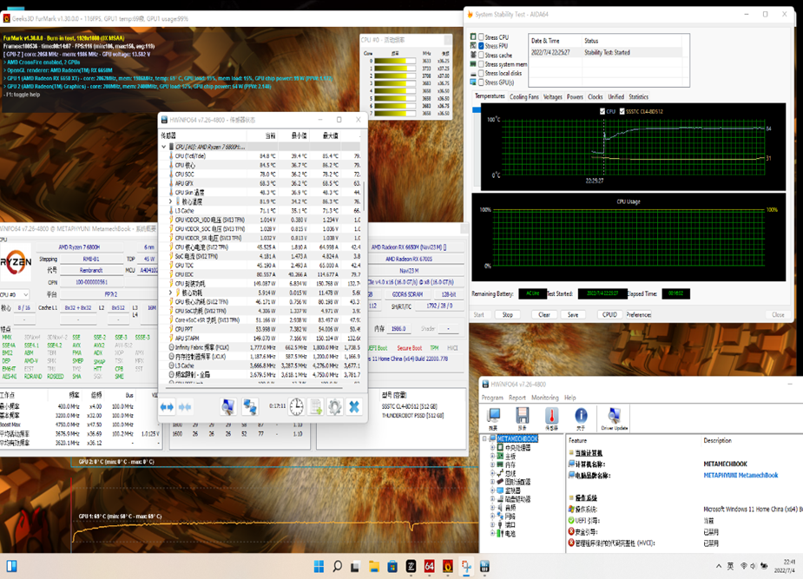
Task: Expand the battery node at the tree's bottom
Action: 493,534
